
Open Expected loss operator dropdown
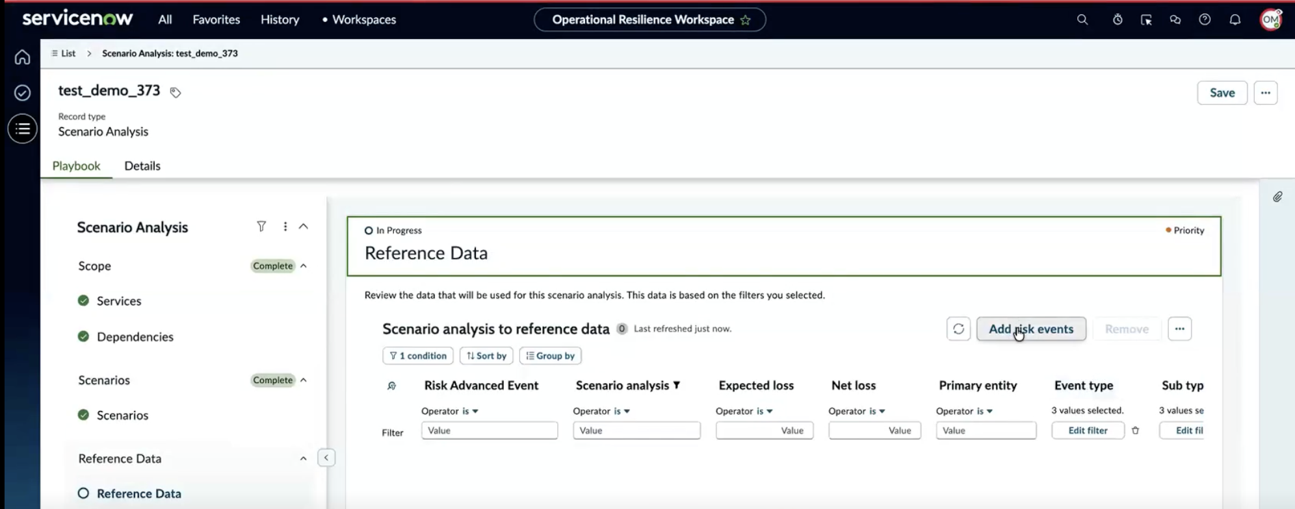click(765, 411)
